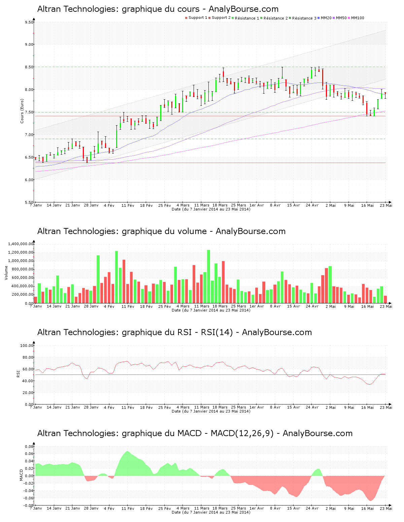Click the 'Volume' y-axis label
This screenshot has height=522, width=404.
pos(6,273)
